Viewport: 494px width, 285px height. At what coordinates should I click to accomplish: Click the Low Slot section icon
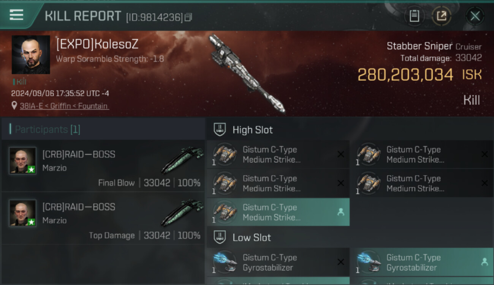pos(220,237)
